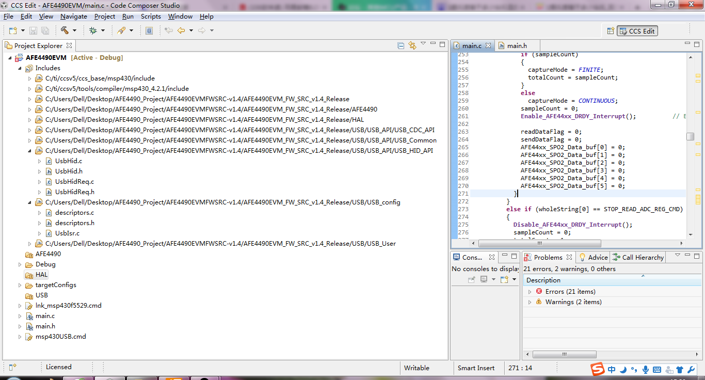The width and height of the screenshot is (705, 380).
Task: Go back with the yellow left arrow
Action: 181,31
